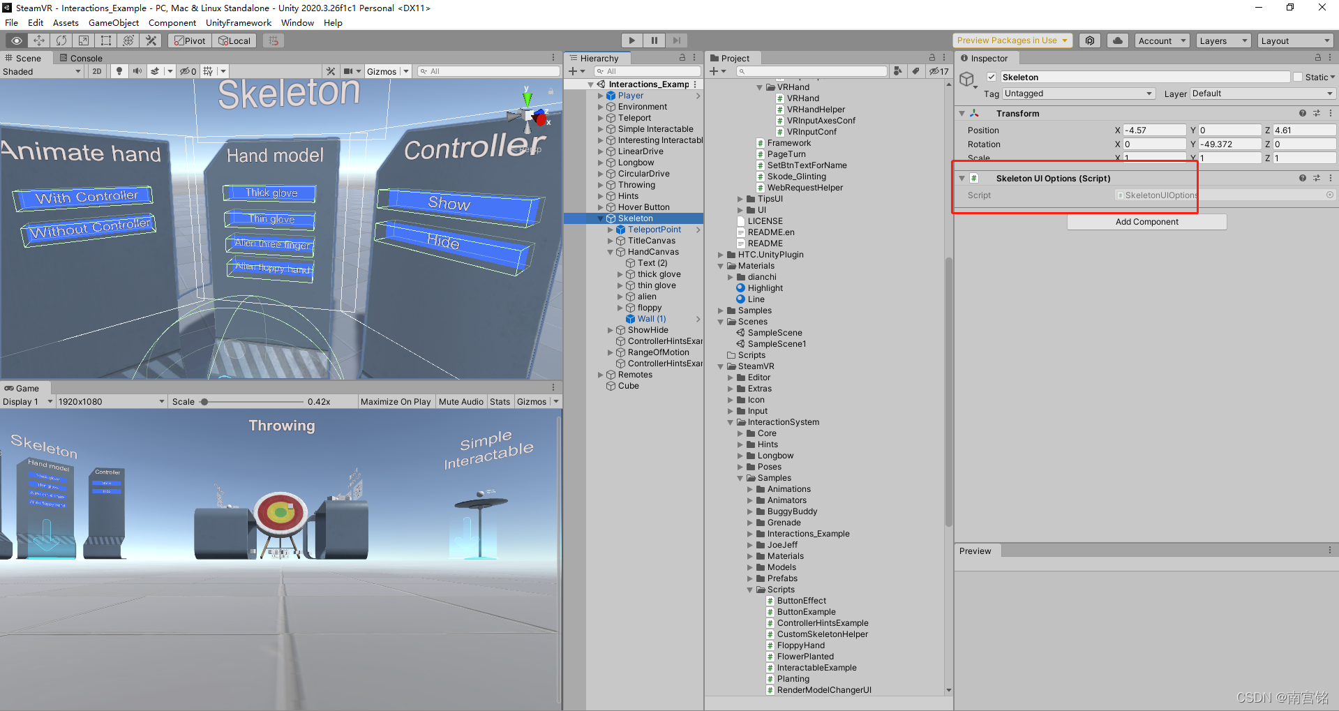Viewport: 1339px width, 711px height.
Task: Toggle grid snapping icon in main toolbar
Action: 274,40
